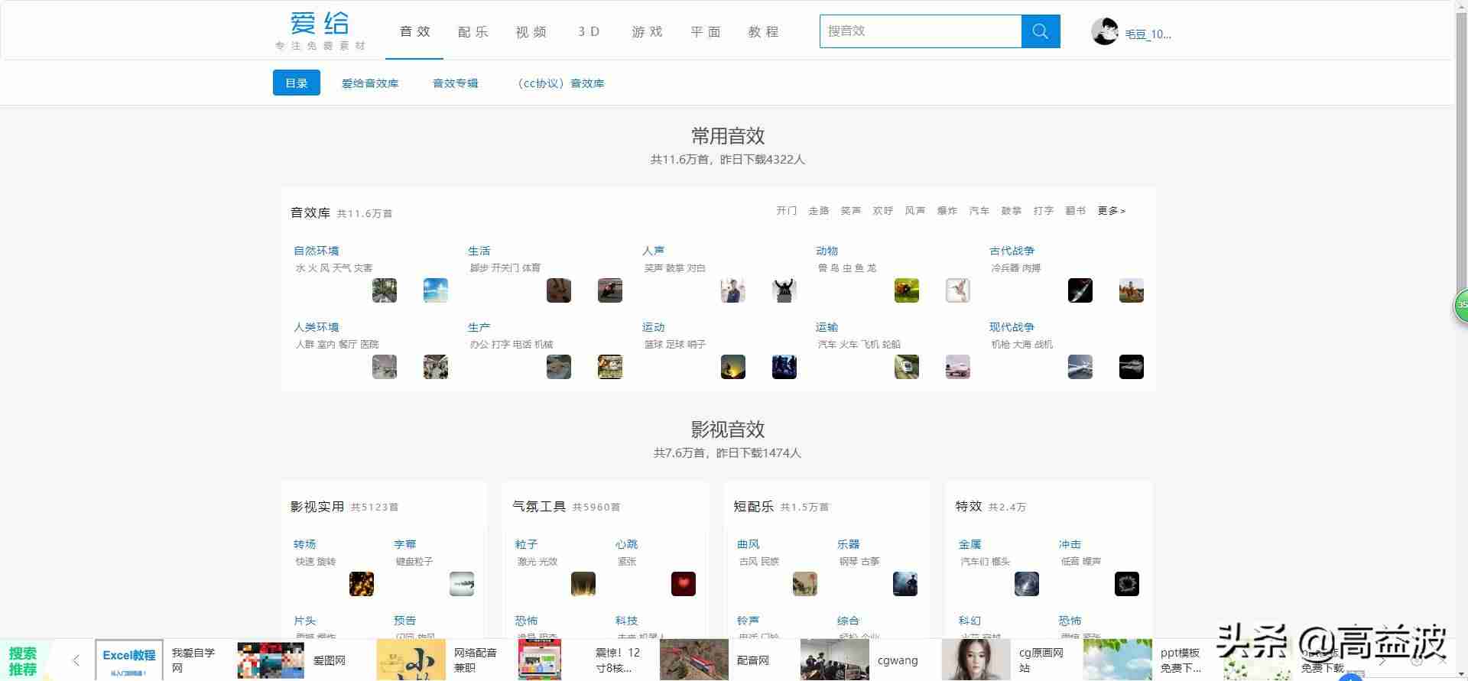Switch to the 游戏 navigation tab
This screenshot has width=1468, height=681.
coord(648,32)
